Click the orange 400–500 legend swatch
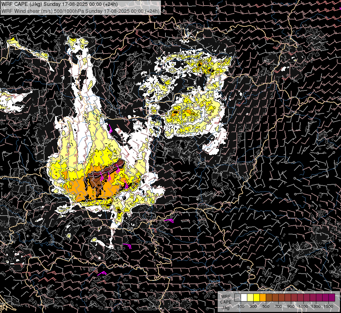 click(x=263, y=297)
